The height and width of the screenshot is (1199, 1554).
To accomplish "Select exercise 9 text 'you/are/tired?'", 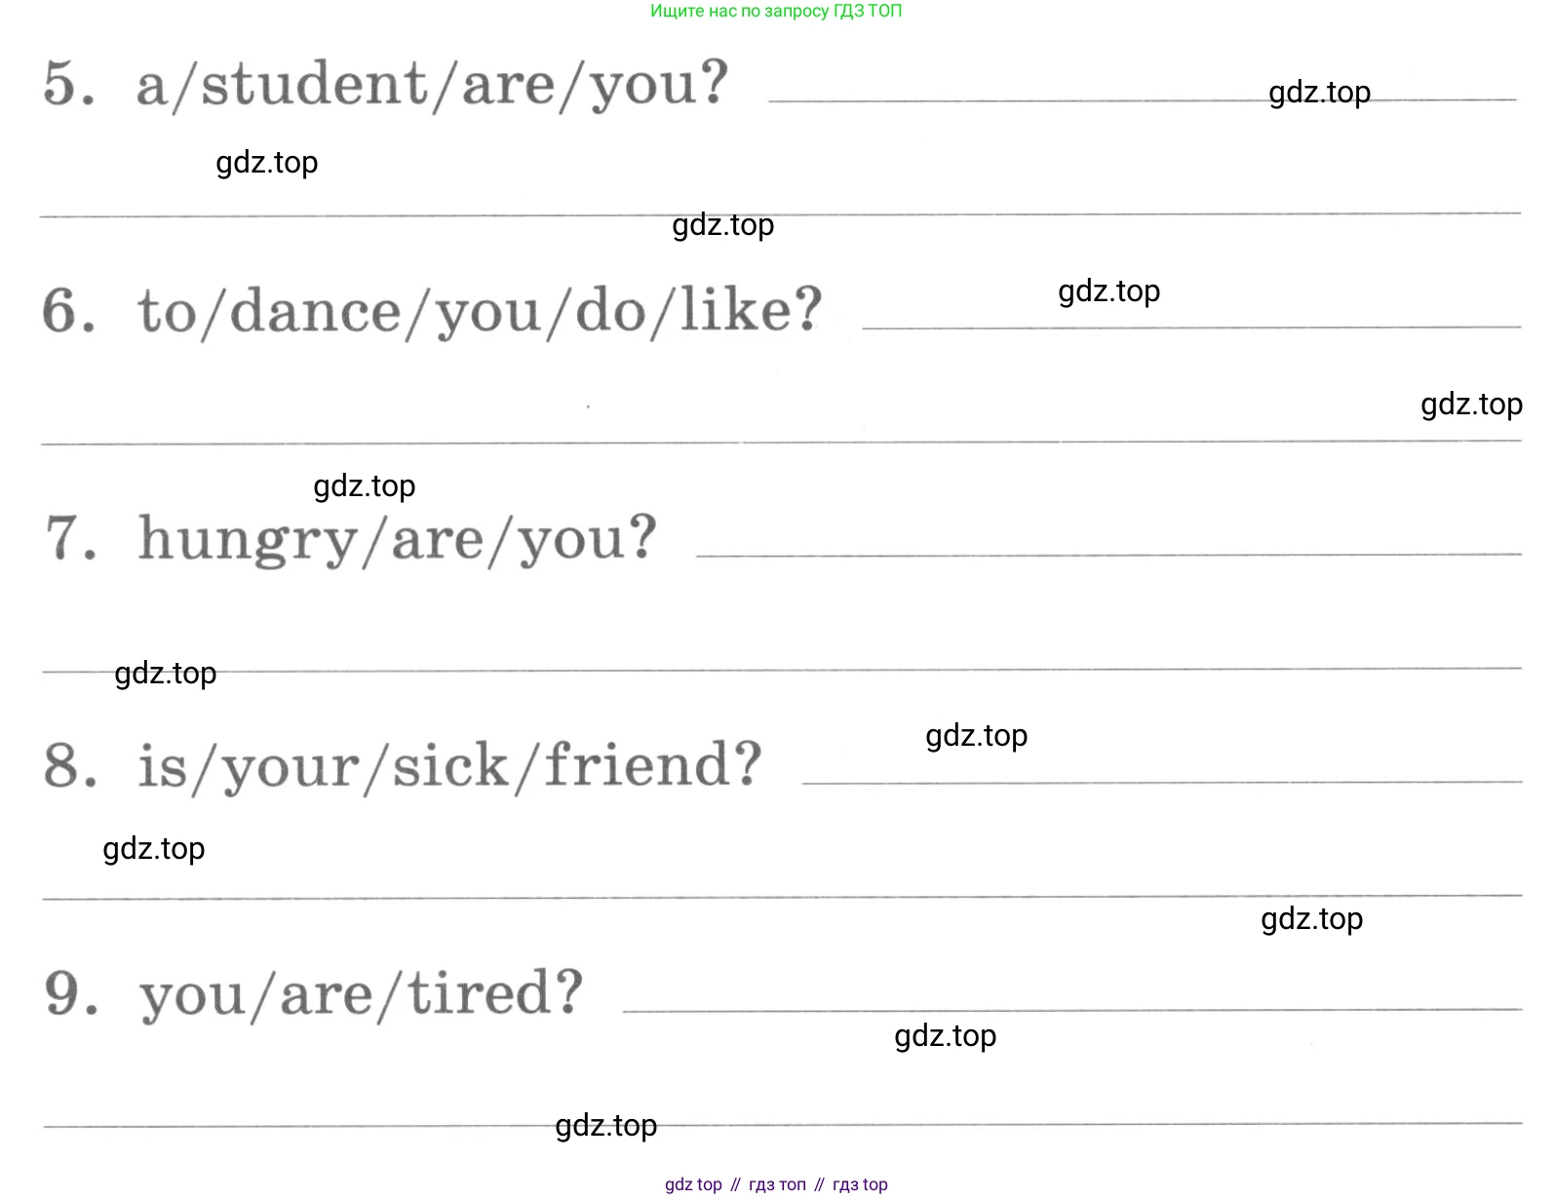I will [361, 994].
